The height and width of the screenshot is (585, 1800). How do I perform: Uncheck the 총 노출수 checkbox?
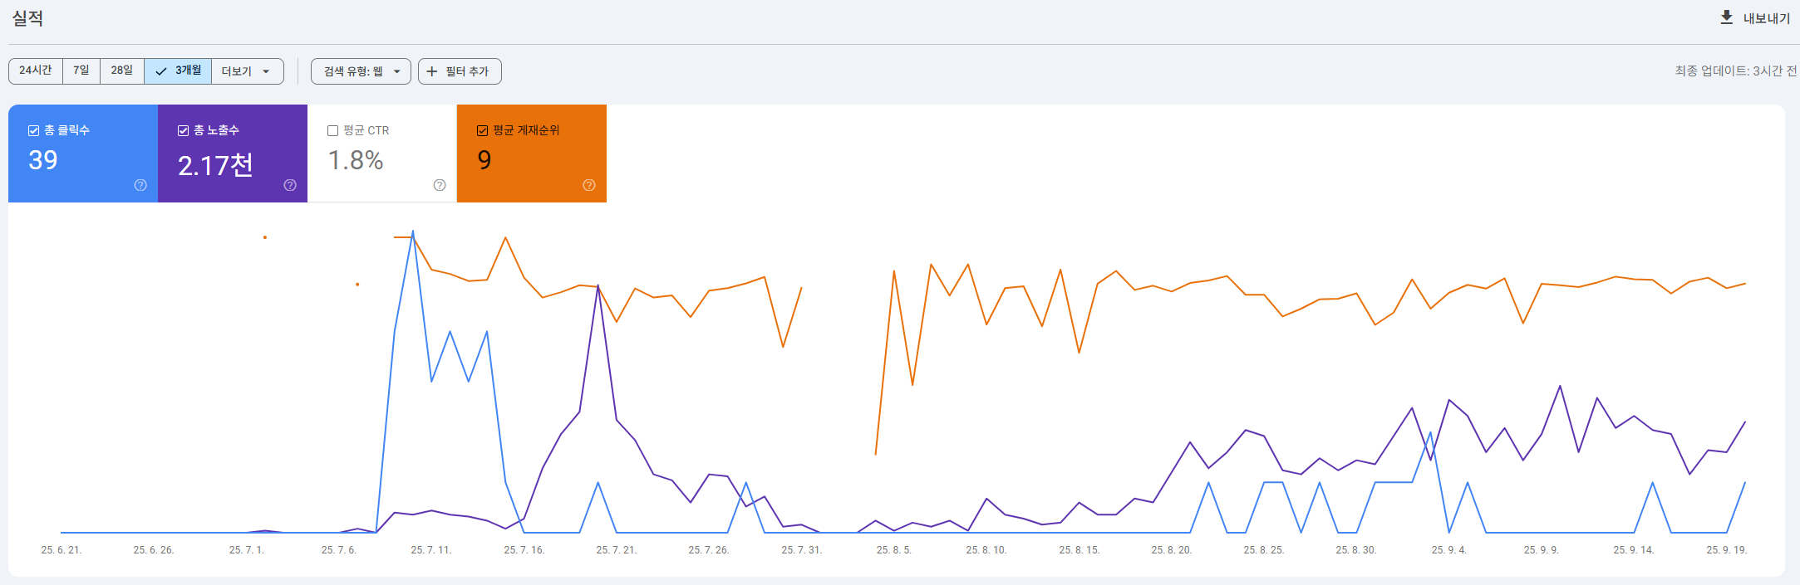[x=184, y=130]
